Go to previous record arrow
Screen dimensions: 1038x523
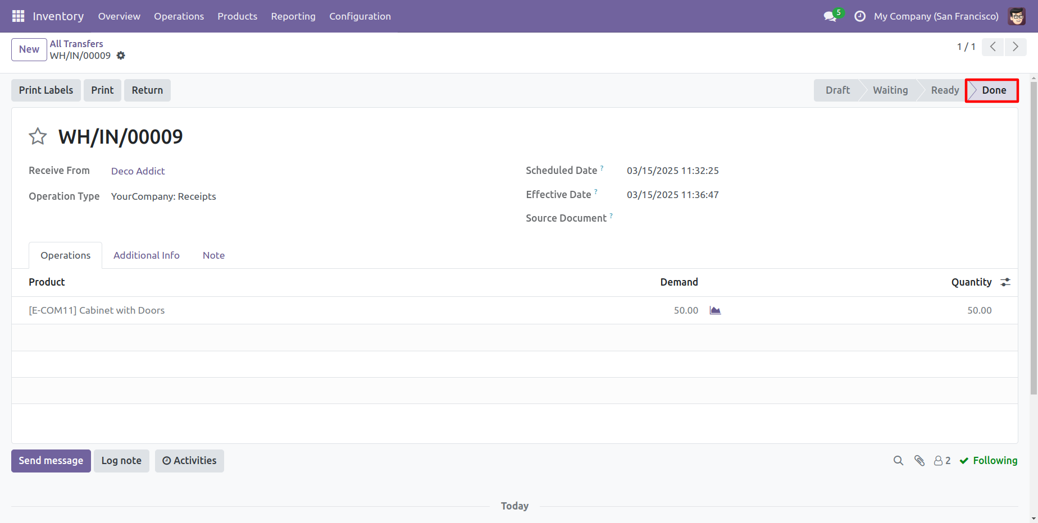pyautogui.click(x=993, y=47)
